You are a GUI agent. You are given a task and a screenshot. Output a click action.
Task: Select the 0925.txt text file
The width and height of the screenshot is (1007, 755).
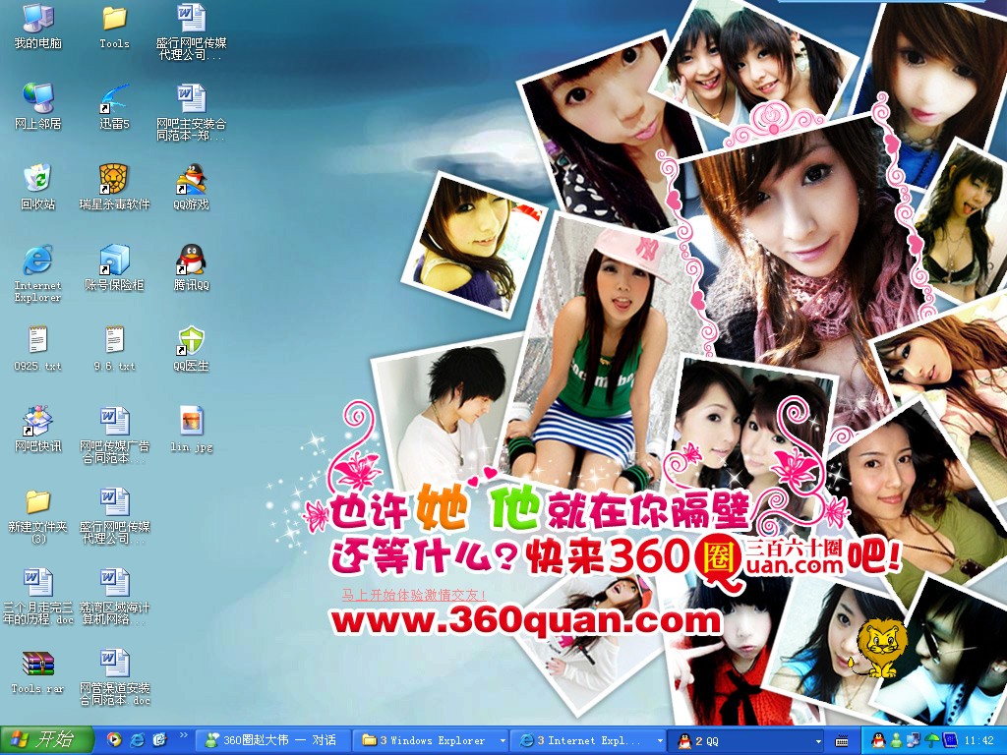pyautogui.click(x=37, y=341)
